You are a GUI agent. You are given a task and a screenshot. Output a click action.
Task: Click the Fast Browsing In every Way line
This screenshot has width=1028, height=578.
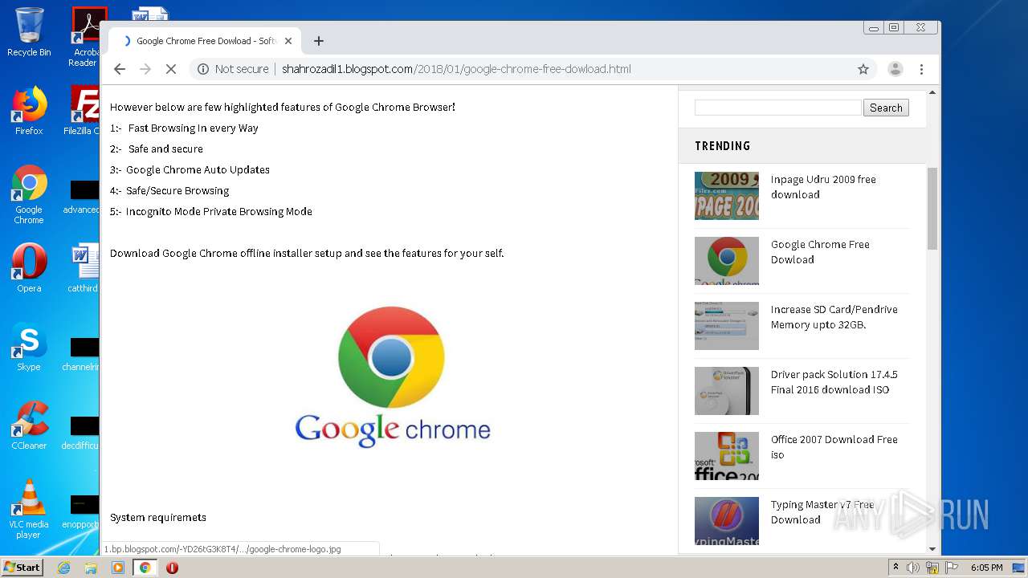click(x=184, y=128)
